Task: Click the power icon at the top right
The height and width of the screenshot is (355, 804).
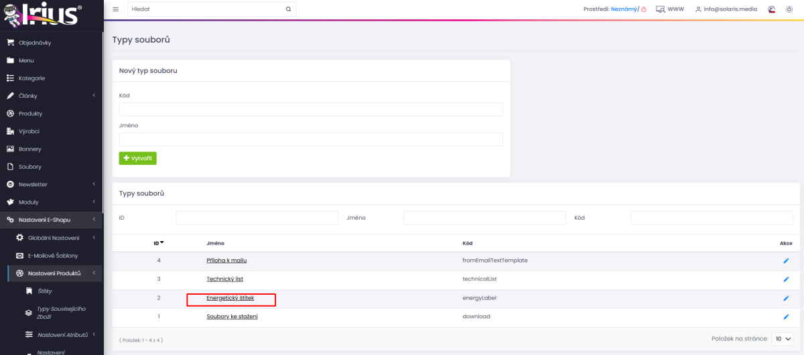Action: tap(789, 9)
